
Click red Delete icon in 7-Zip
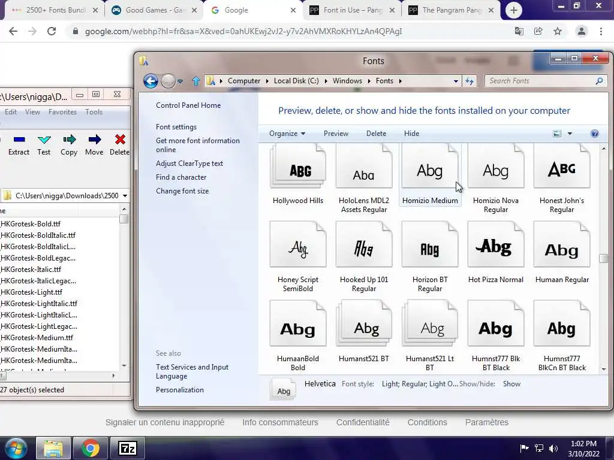[120, 140]
